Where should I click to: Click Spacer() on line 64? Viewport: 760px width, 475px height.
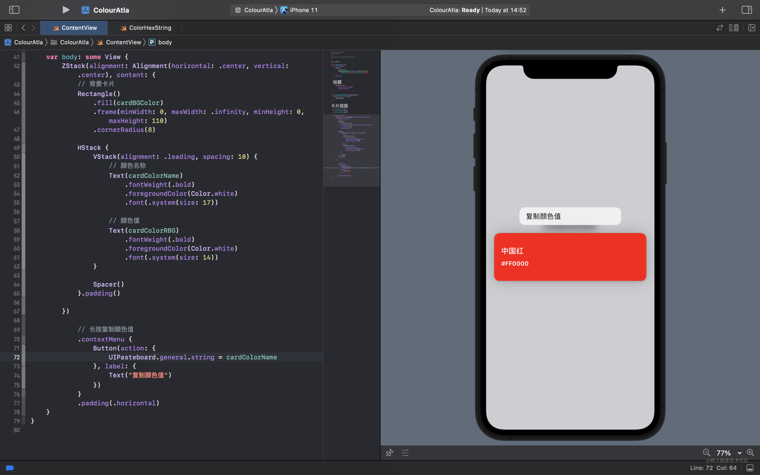[x=109, y=284]
